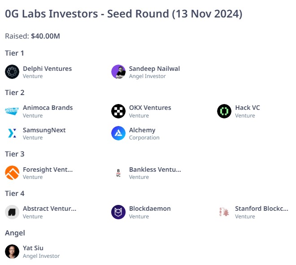Open the Abstract Ventures logo icon
Image resolution: width=296 pixels, height=265 pixels.
(x=12, y=212)
